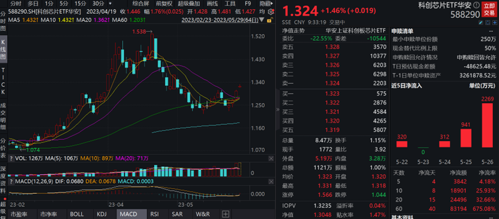Click the 隐藏 hide panel button
The height and width of the screenshot is (219, 499).
(265, 4)
